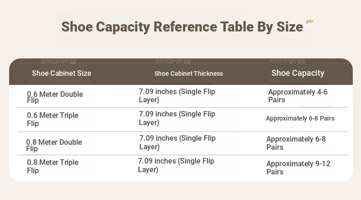
Task: Select thickness cell in 0.6 Meter Triple Flip row
Action: [x=177, y=118]
